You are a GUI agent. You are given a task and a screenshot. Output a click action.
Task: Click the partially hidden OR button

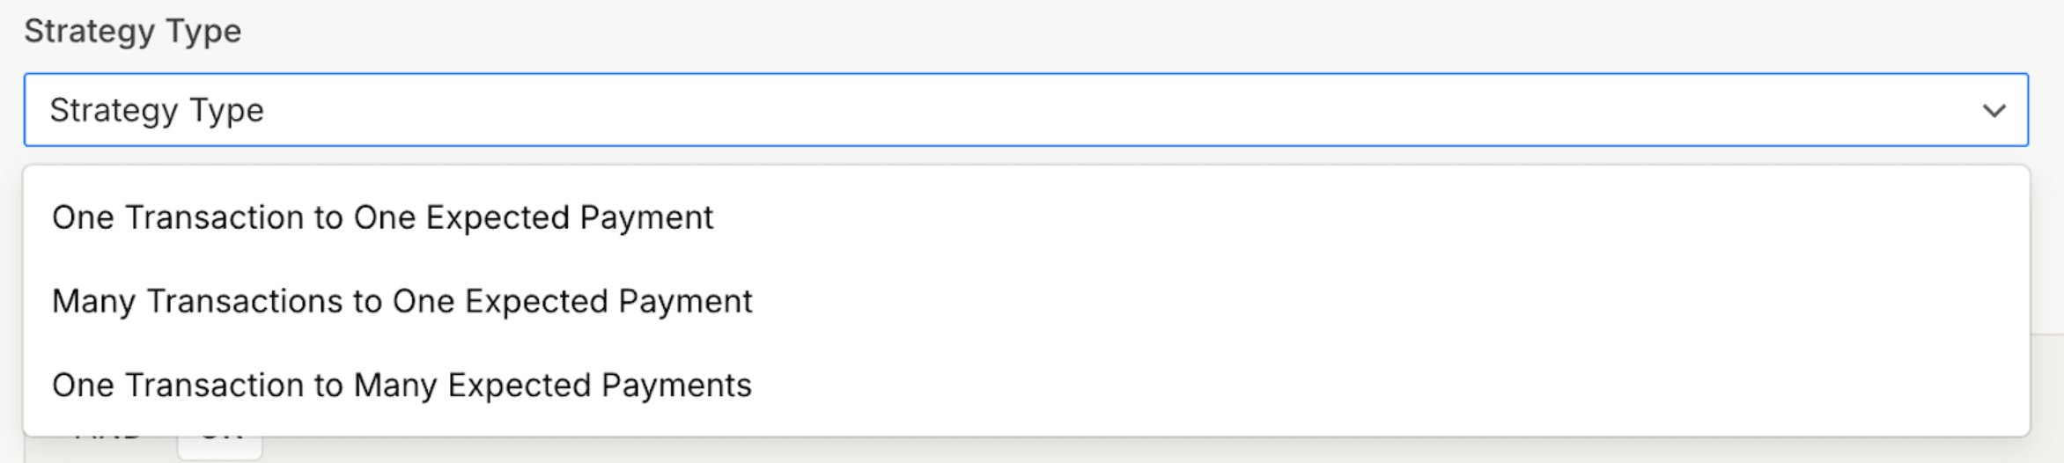point(220,447)
